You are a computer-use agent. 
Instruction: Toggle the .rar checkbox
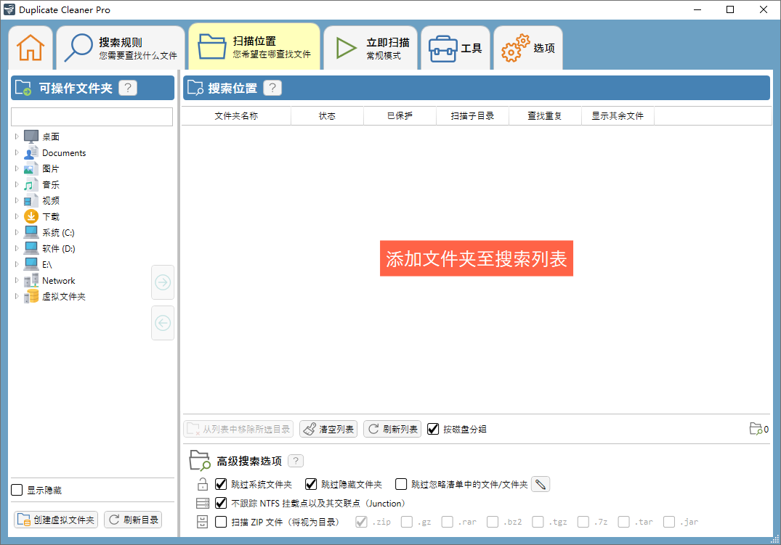point(448,522)
